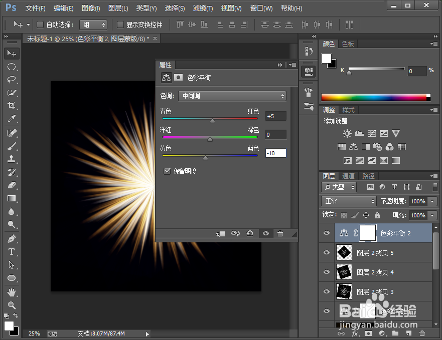Screen dimensions: 442x340
Task: Add Photo Filter adjustment
Action: 377,147
